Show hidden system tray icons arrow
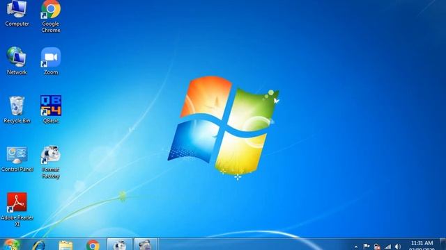The width and height of the screenshot is (446, 250). click(x=356, y=247)
